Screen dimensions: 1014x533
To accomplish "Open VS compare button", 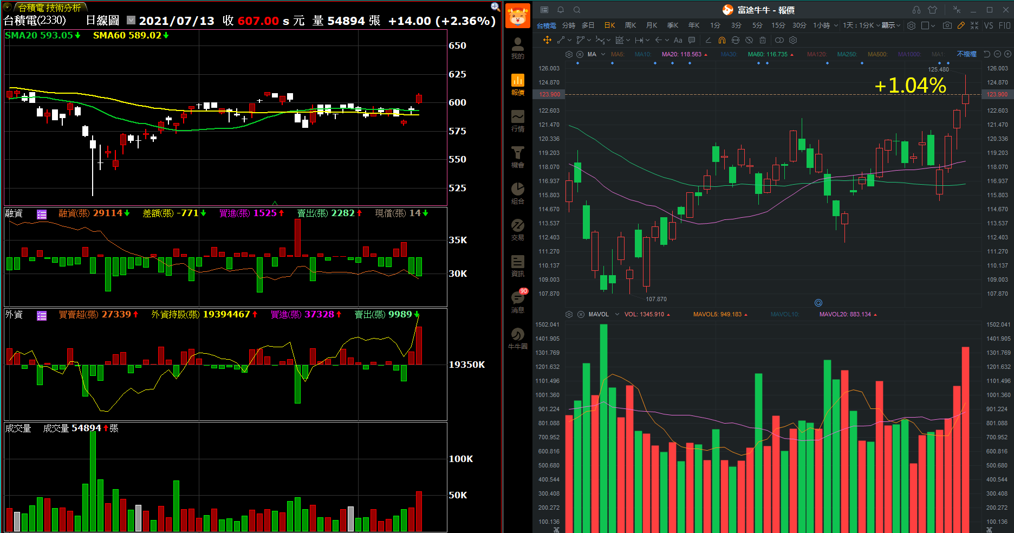I will (989, 25).
